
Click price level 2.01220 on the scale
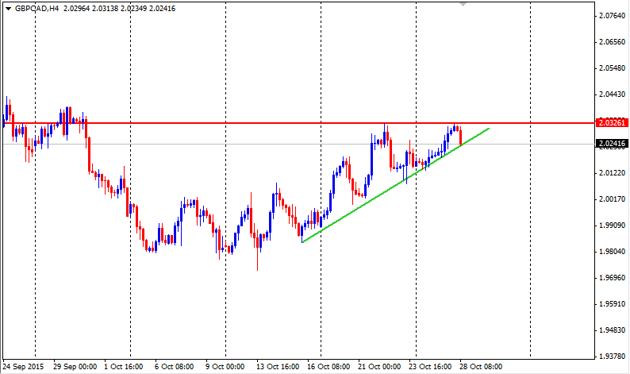click(612, 173)
